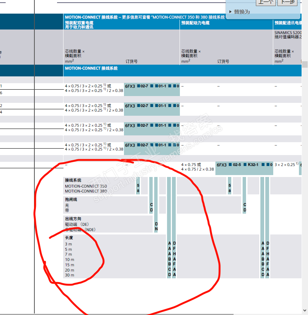Click the 5 m length entry
Viewport: 308px width, 315px height.
pos(68,249)
